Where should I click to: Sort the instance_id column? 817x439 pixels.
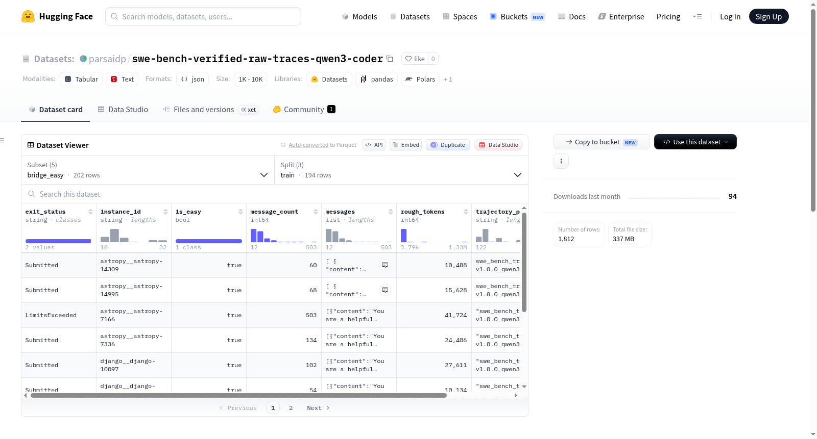(x=165, y=212)
